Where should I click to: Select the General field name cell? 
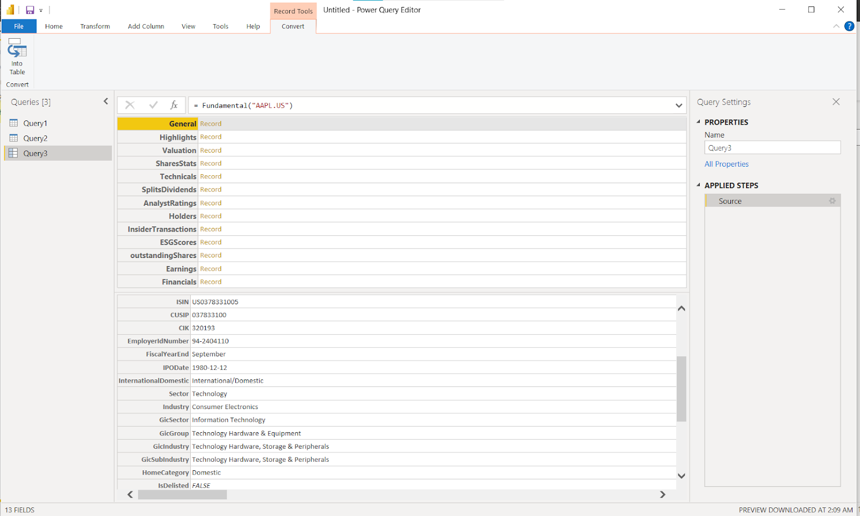tap(157, 124)
